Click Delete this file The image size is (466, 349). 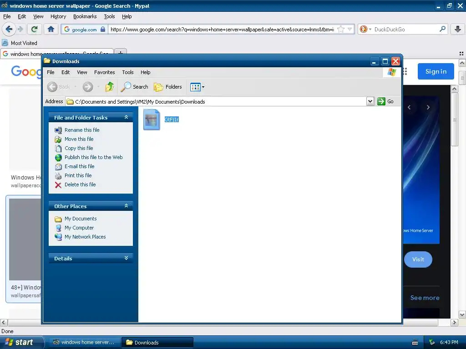[x=80, y=184]
